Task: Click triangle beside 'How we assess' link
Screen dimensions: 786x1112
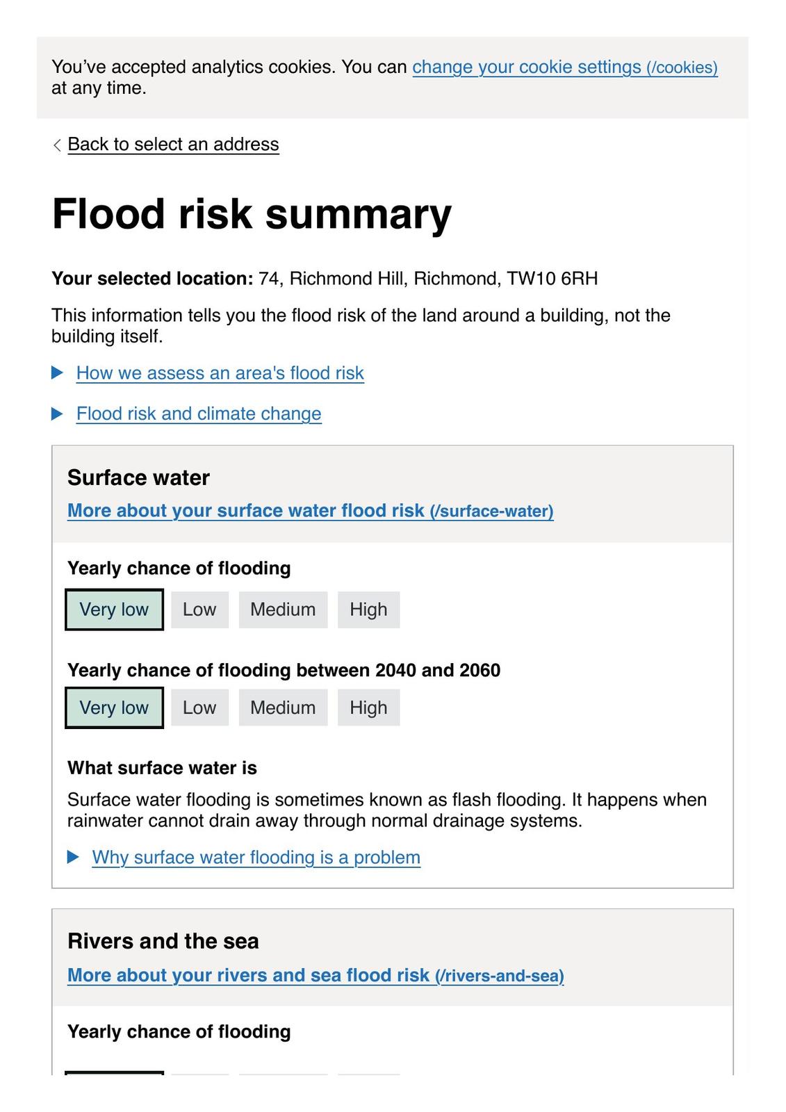Action: (58, 373)
